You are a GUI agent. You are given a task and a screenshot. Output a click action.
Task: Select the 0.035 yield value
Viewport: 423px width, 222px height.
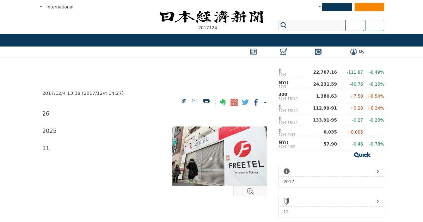330,132
